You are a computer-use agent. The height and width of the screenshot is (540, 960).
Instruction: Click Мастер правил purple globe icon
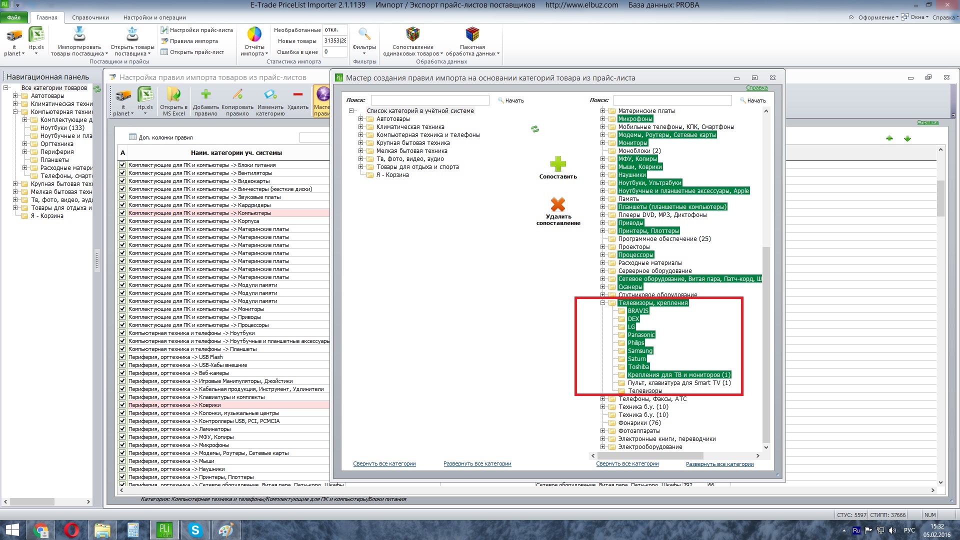point(323,94)
